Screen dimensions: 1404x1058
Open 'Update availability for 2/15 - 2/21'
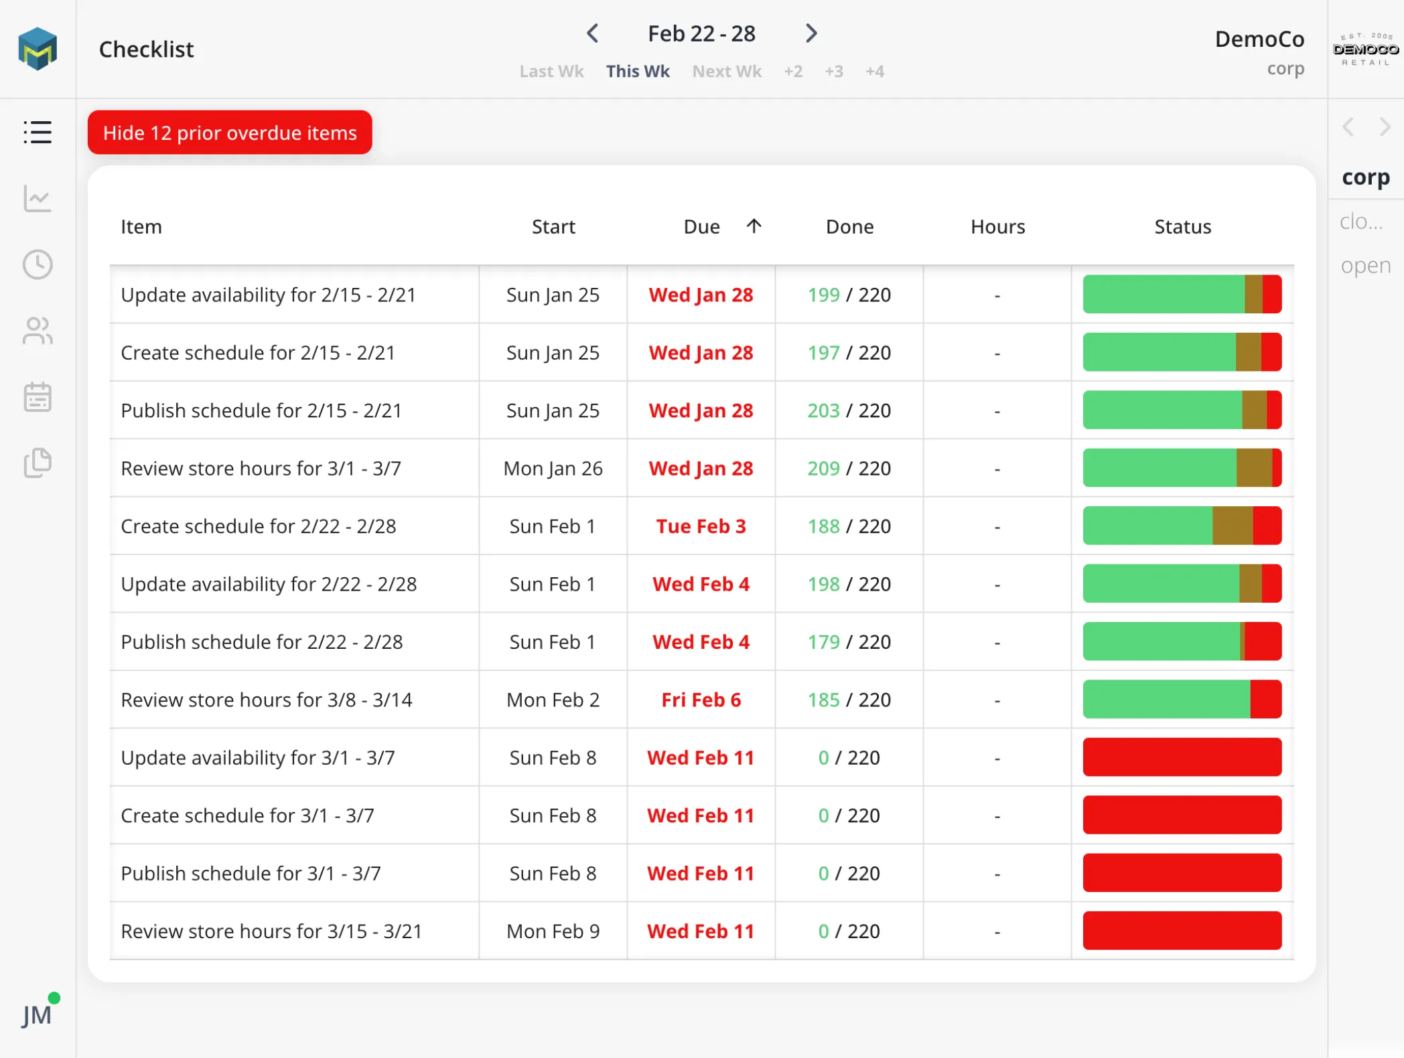(x=269, y=295)
